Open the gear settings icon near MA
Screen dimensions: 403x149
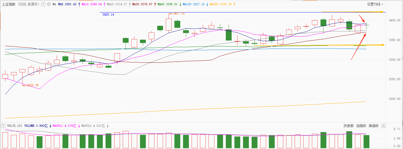(49, 4)
